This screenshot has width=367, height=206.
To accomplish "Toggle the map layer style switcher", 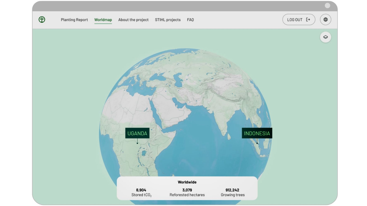I will point(325,37).
